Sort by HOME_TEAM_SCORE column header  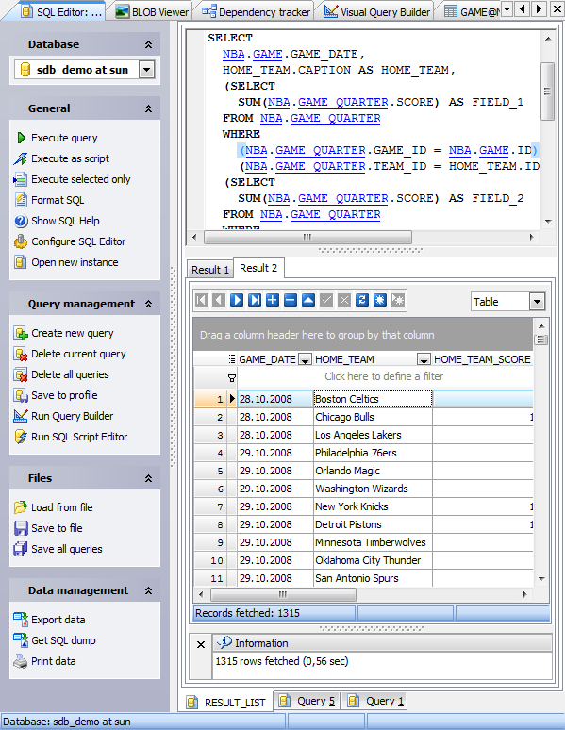tap(483, 360)
